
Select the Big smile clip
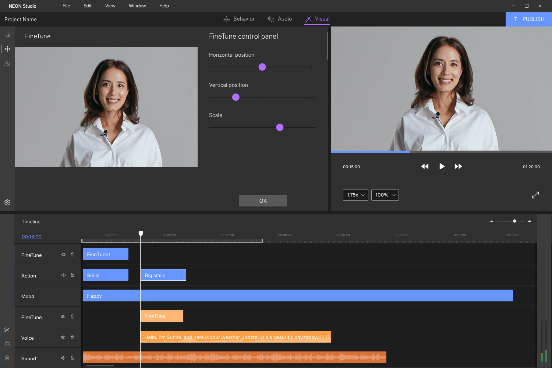[x=163, y=275]
